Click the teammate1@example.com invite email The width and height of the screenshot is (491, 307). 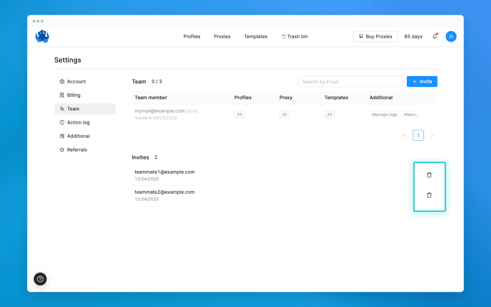click(x=165, y=172)
